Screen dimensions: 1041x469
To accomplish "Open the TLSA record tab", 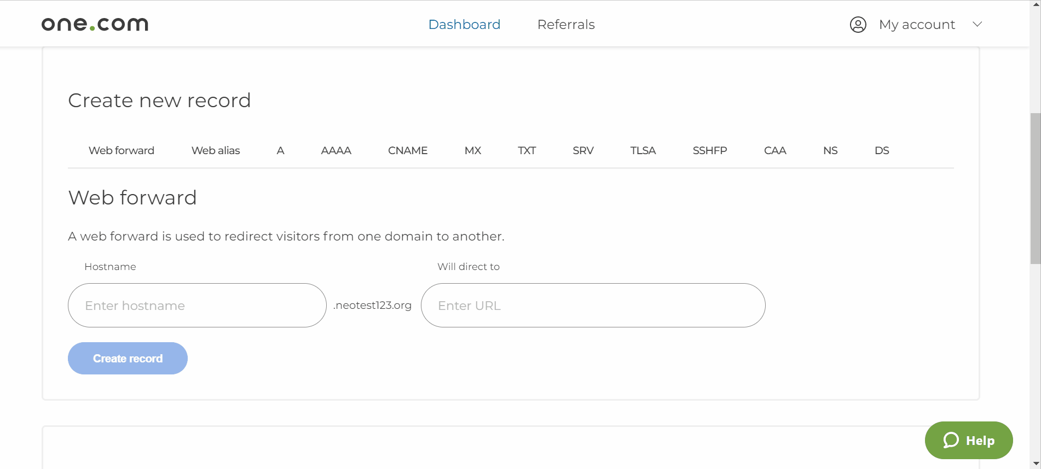I will tap(643, 150).
